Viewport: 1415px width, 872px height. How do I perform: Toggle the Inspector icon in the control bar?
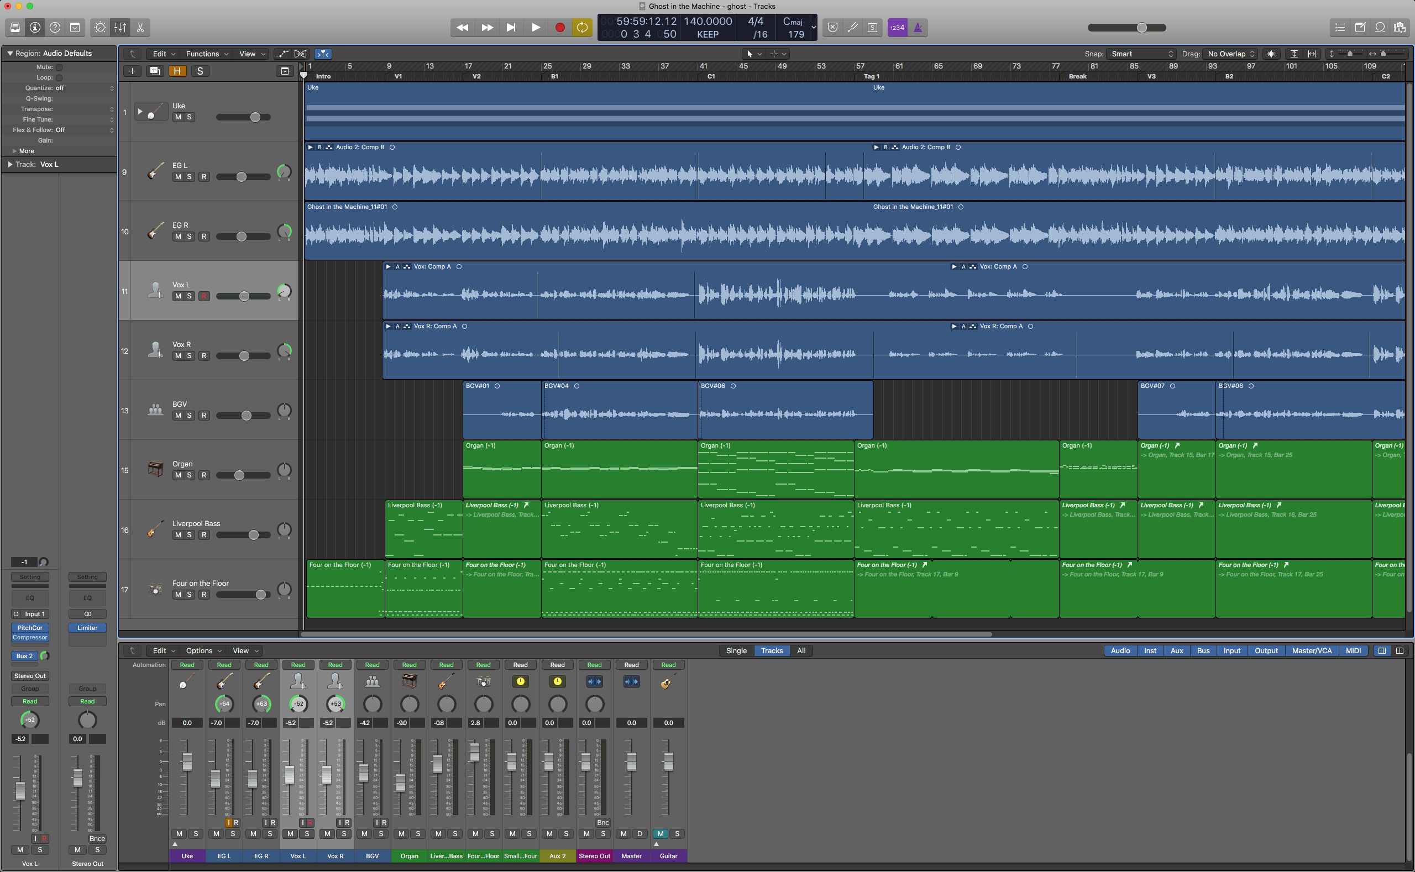click(x=35, y=27)
